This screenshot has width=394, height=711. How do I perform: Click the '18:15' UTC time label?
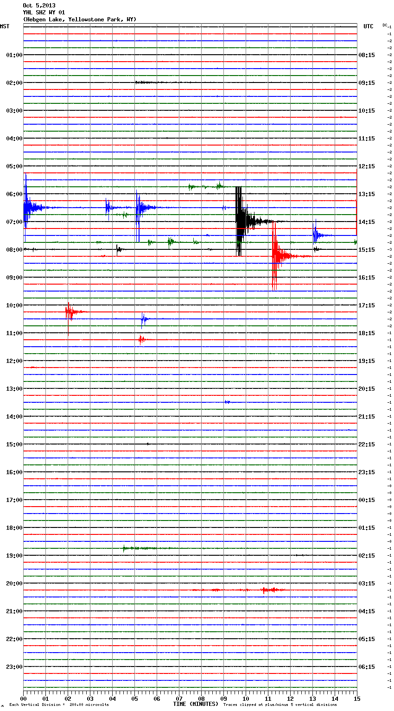(x=367, y=333)
